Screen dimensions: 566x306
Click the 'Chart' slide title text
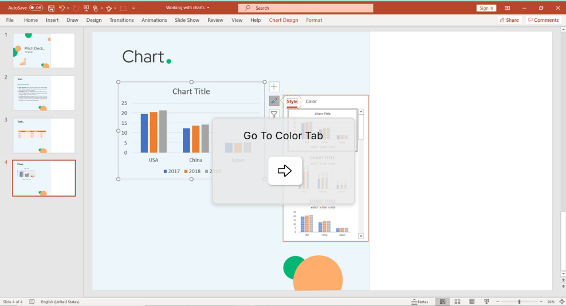tap(147, 57)
